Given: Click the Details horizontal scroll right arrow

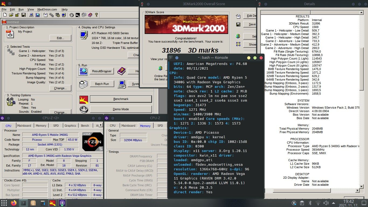Looking at the screenshot, I should tap(358, 190).
